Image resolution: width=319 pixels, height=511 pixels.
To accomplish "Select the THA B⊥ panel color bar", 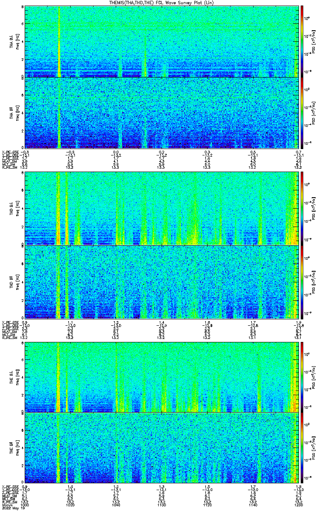I will click(302, 41).
